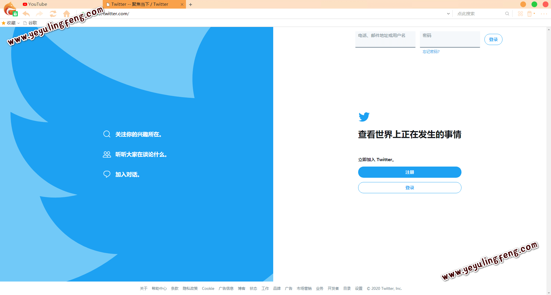This screenshot has height=295, width=551.
Task: Select the Twitter 聚焦当下 tab
Action: 144,4
